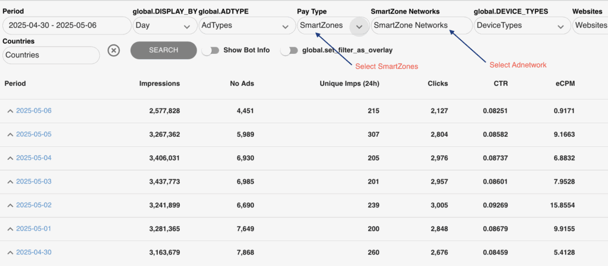
Task: Click the chevron beside 2025-05-02
Action: coord(10,205)
